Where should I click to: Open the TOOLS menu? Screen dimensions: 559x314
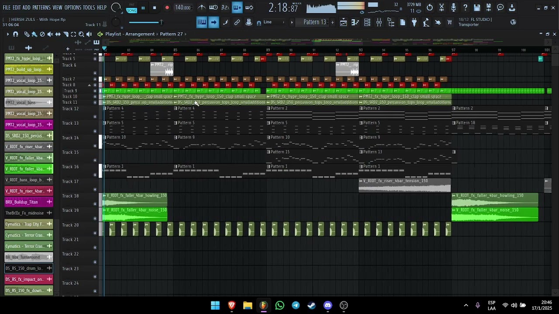click(x=89, y=8)
